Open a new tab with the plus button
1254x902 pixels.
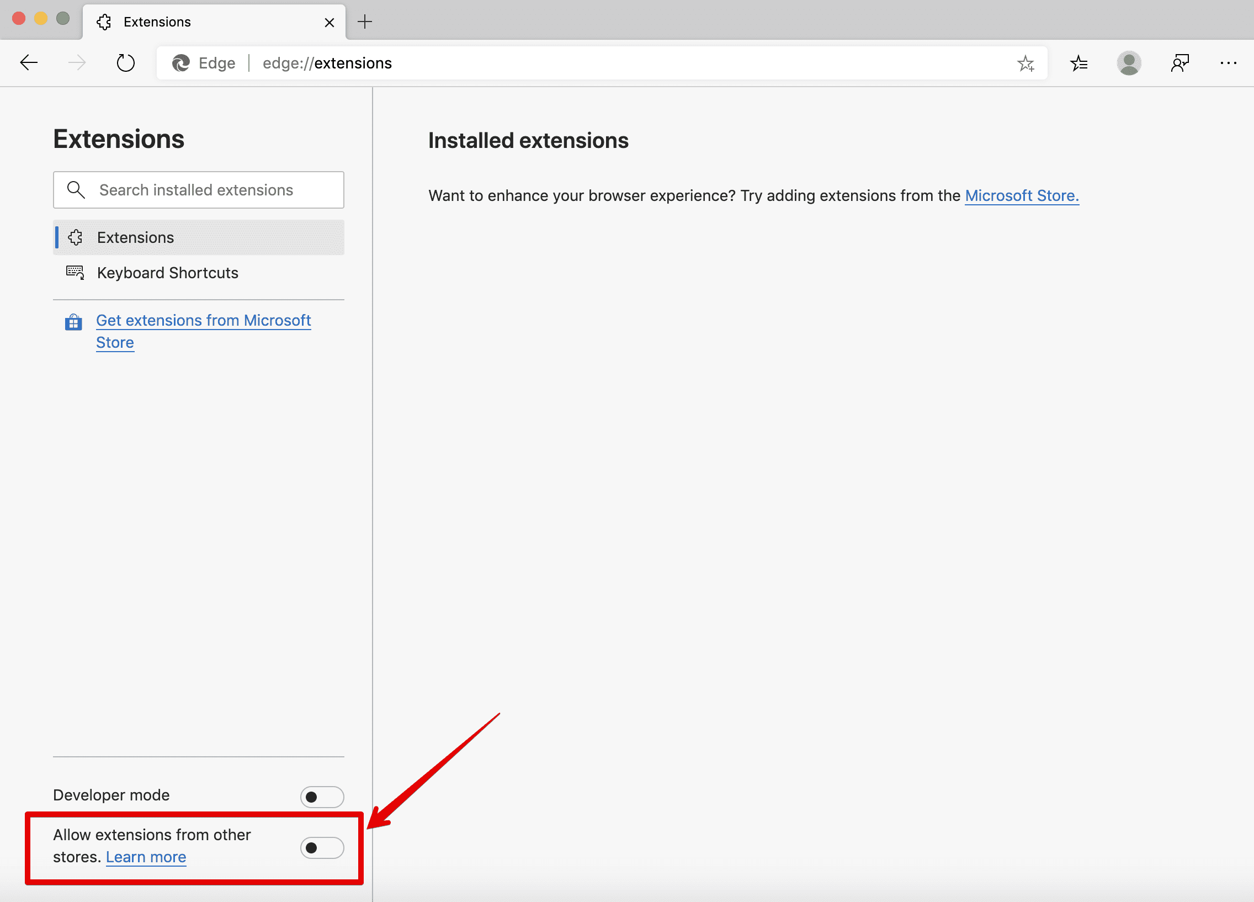click(x=364, y=22)
